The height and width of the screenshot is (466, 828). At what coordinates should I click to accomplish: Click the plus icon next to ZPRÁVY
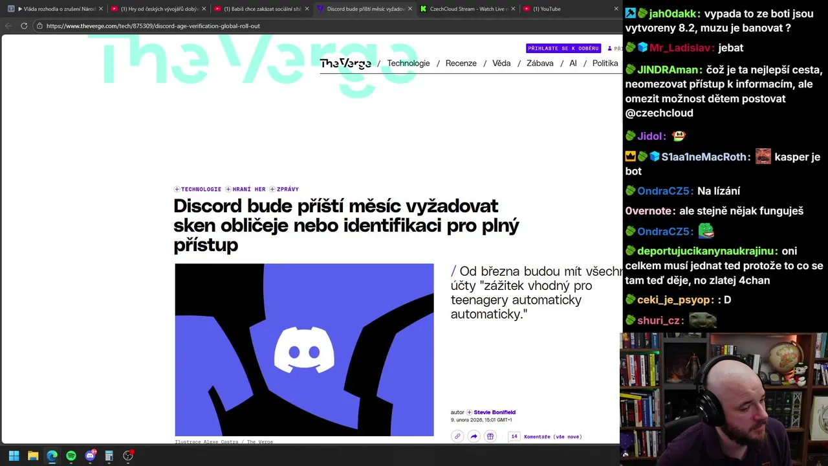272,189
